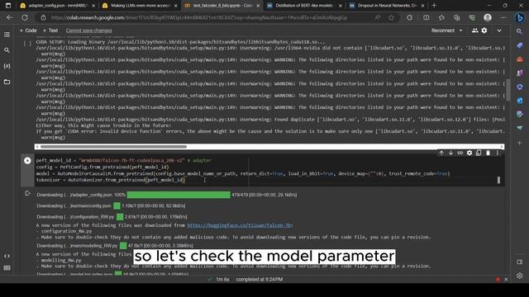
Task: Click the address bar URL field
Action: coord(199,17)
